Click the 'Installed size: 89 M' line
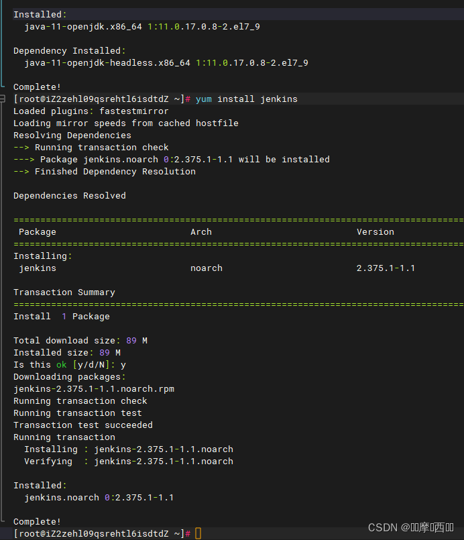 click(67, 353)
